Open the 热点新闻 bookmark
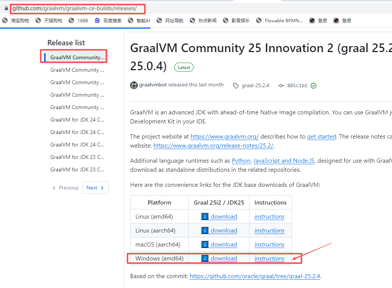 203,20
